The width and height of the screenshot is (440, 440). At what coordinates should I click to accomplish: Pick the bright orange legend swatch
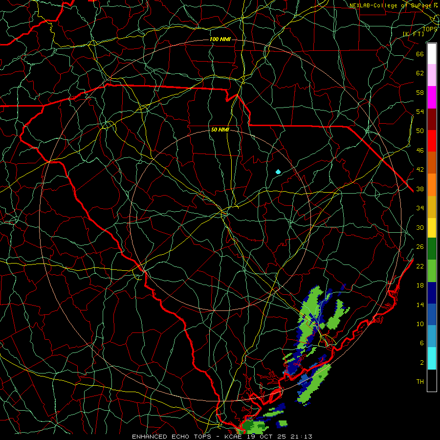coord(432,184)
